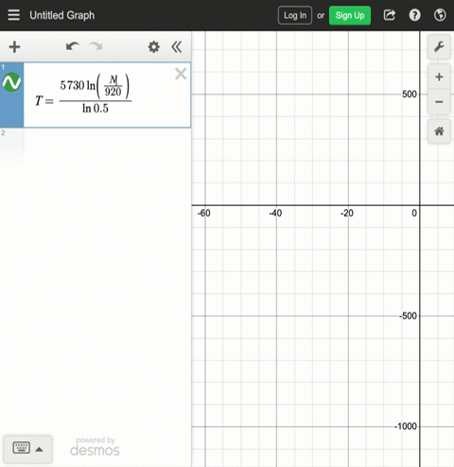Reset graph to default home view

click(x=439, y=131)
